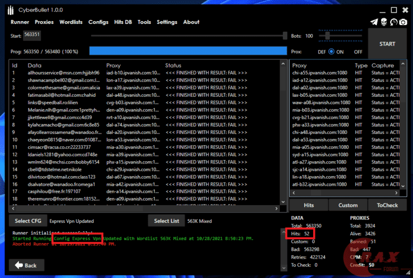
Task: Click the 'Alive: 3426' proxies statistic
Action: point(362,234)
